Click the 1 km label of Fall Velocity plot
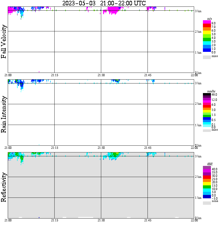Screen dimensions: 220x225 click(198, 53)
